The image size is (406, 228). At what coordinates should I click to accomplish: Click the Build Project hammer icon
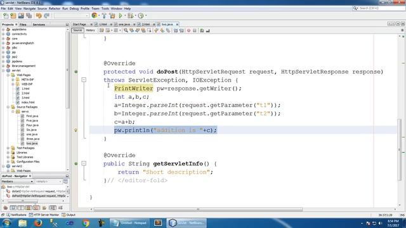(x=104, y=16)
